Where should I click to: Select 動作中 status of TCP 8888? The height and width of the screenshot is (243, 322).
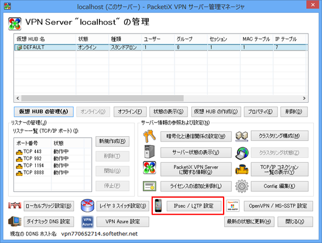(x=61, y=173)
